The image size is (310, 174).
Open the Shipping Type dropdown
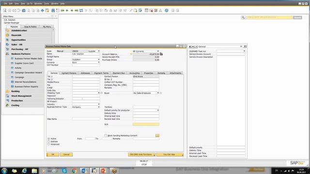click(99, 93)
